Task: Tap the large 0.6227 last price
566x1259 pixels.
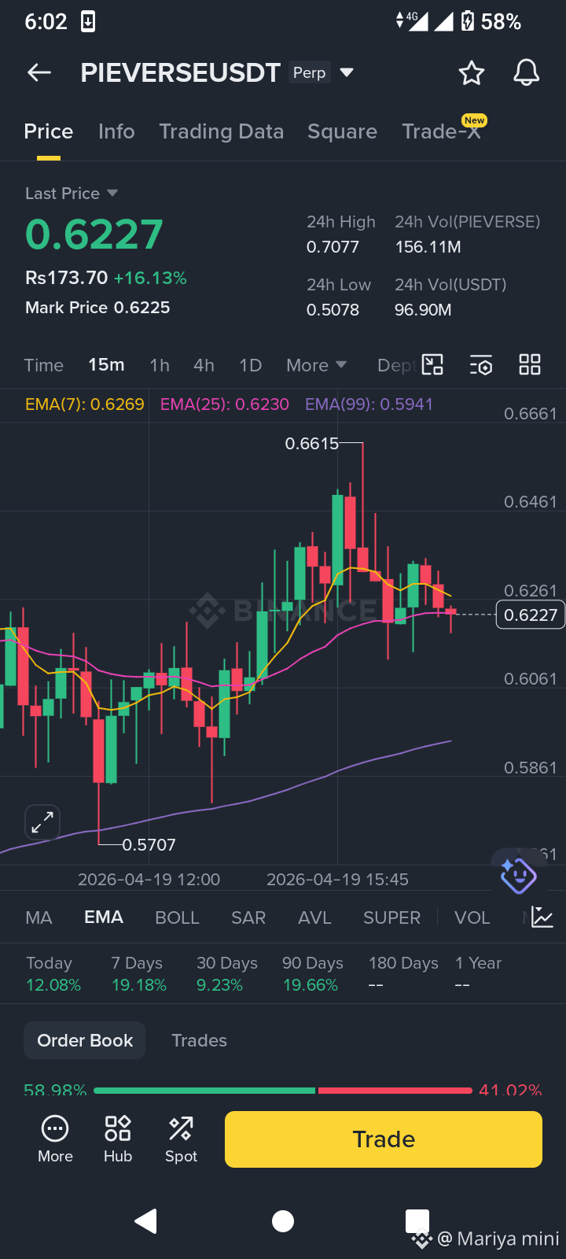Action: point(94,234)
